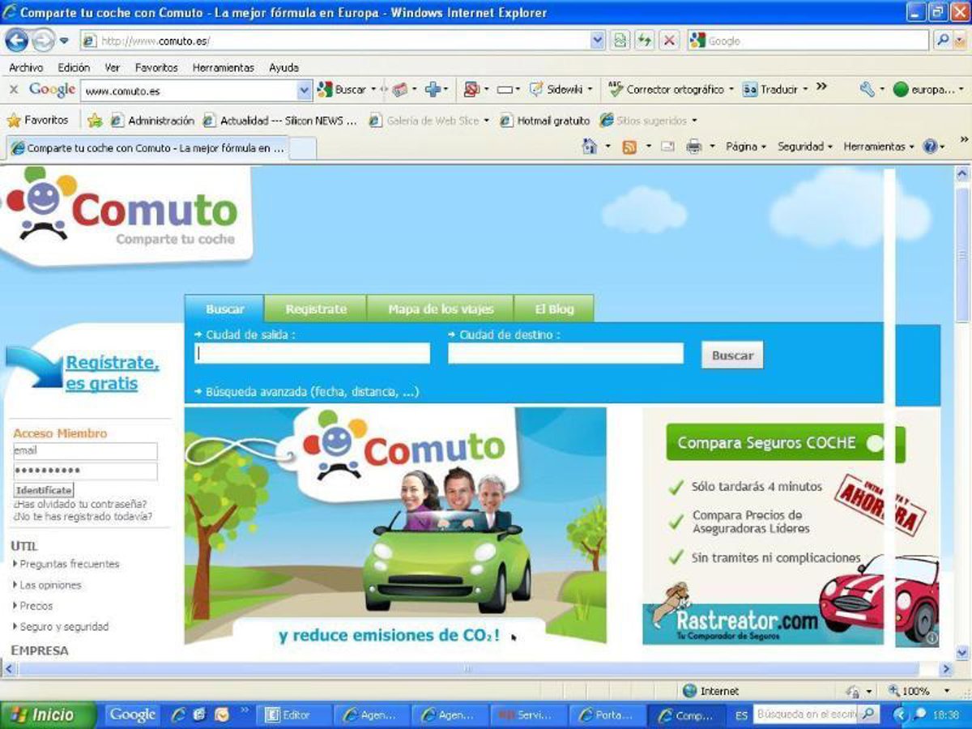Click the Home icon in command bar
The image size is (972, 729).
coord(590,147)
